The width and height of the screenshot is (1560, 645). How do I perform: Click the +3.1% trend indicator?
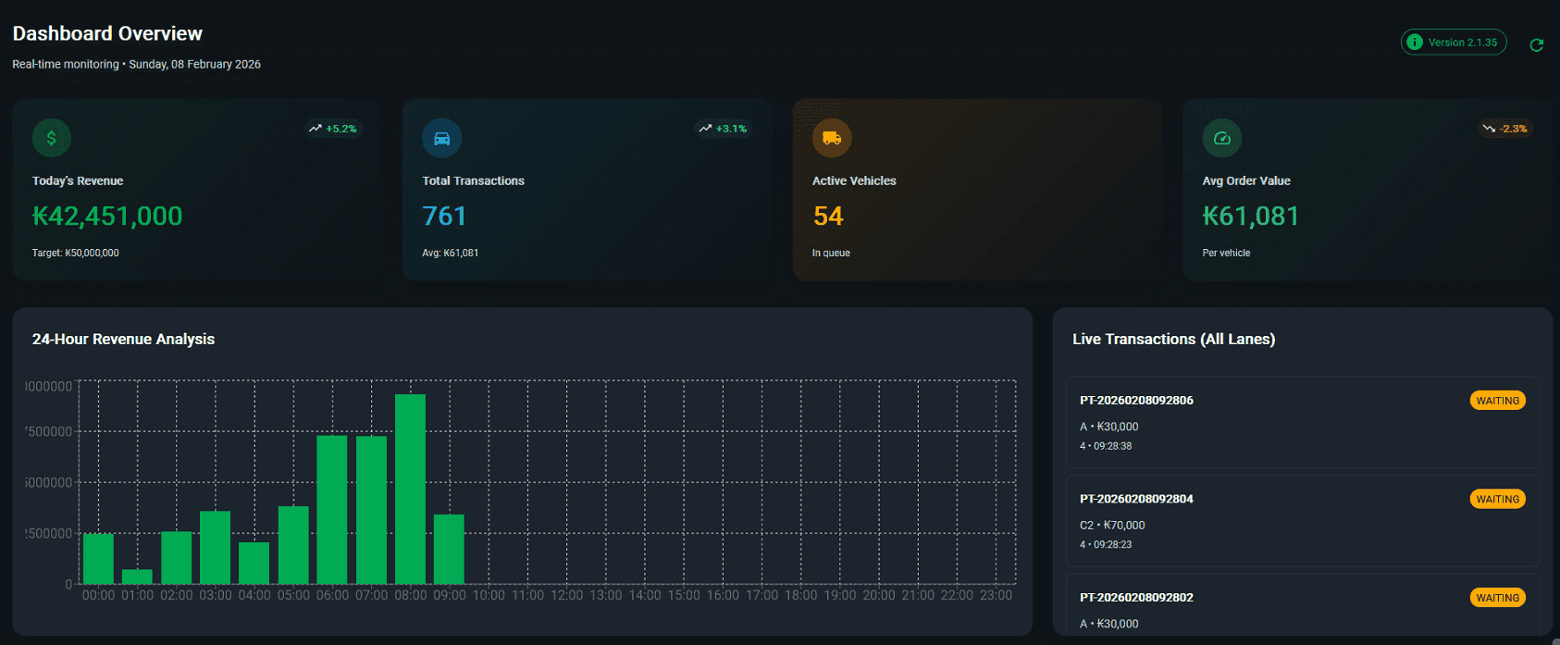coord(724,129)
